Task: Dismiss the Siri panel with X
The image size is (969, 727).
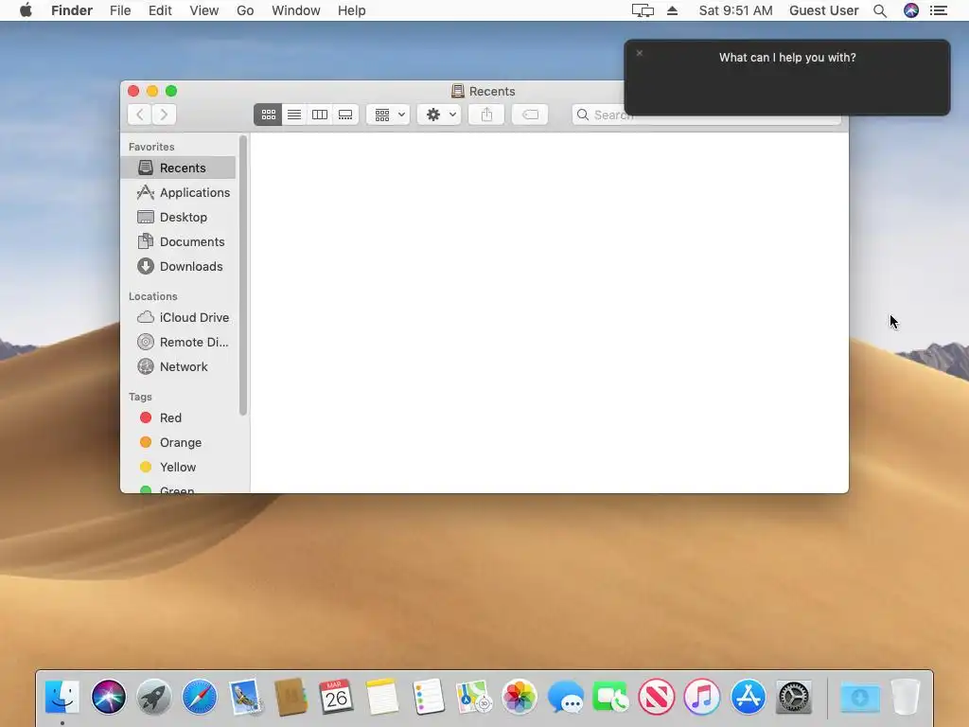Action: tap(640, 53)
